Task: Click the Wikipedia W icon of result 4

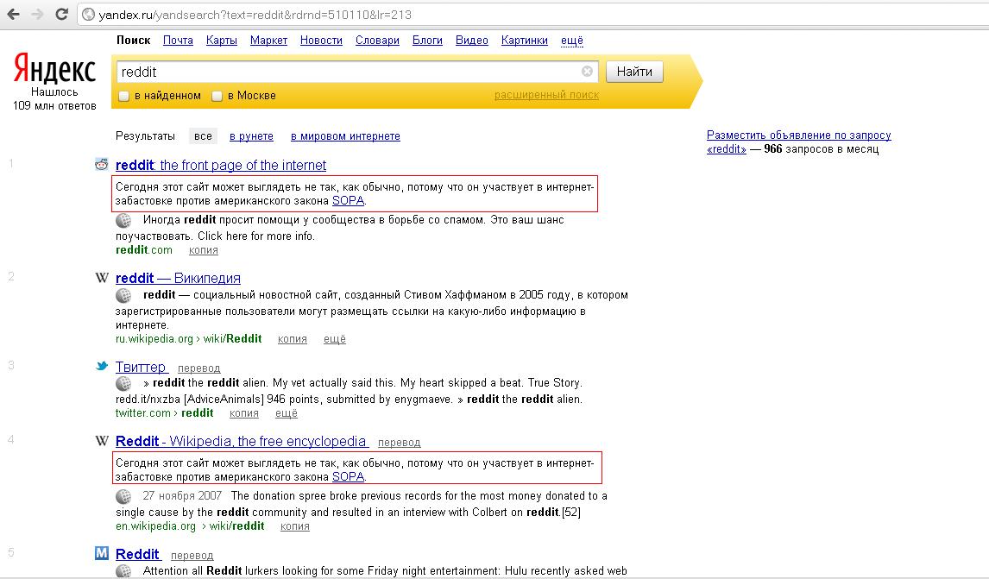Action: click(102, 441)
